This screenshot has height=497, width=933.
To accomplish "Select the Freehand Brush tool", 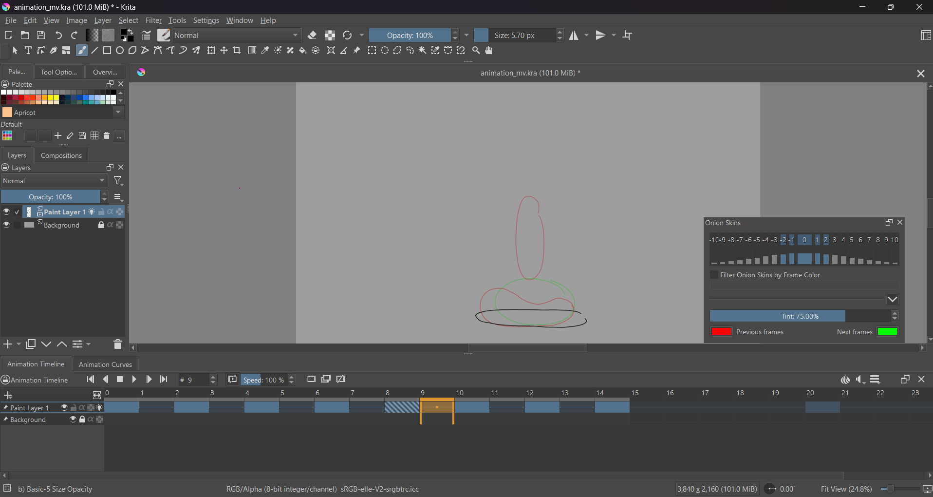I will click(82, 51).
